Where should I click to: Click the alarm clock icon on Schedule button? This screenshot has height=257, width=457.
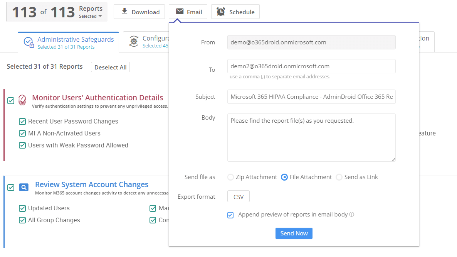tap(222, 12)
